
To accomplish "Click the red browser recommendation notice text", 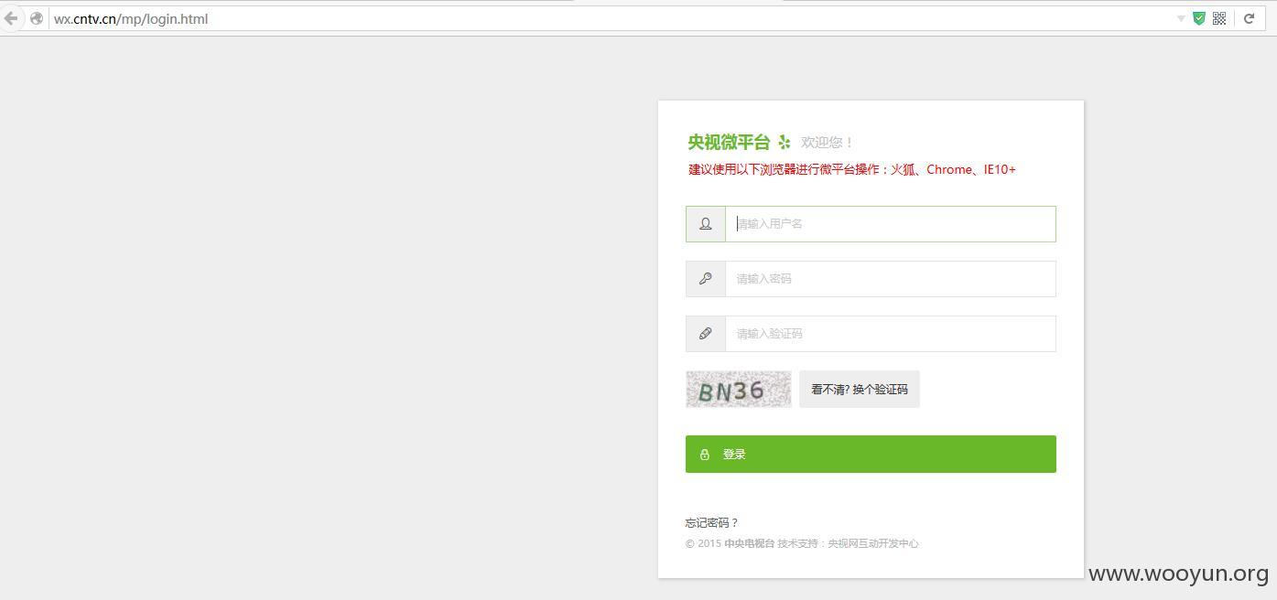I will coord(852,169).
